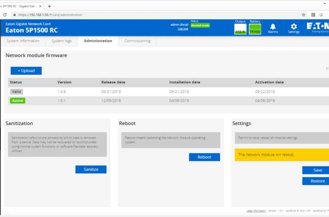Click installation date 09/21/2018

click(x=179, y=91)
